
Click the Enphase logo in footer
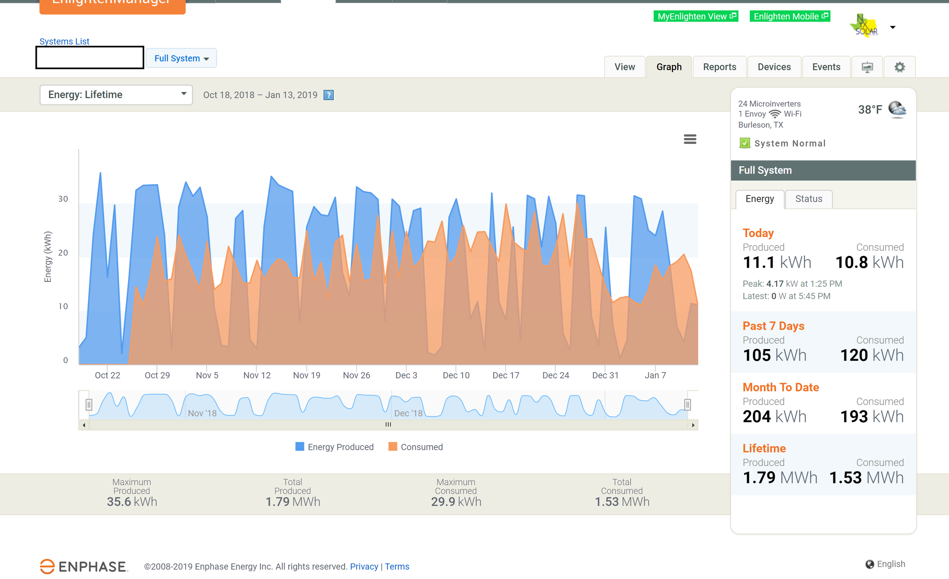tap(84, 566)
